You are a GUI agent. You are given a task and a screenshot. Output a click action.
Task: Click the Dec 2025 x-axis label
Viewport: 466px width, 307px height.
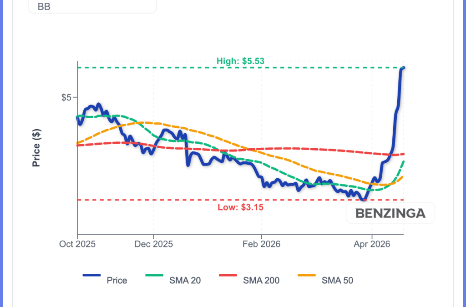[x=154, y=244]
